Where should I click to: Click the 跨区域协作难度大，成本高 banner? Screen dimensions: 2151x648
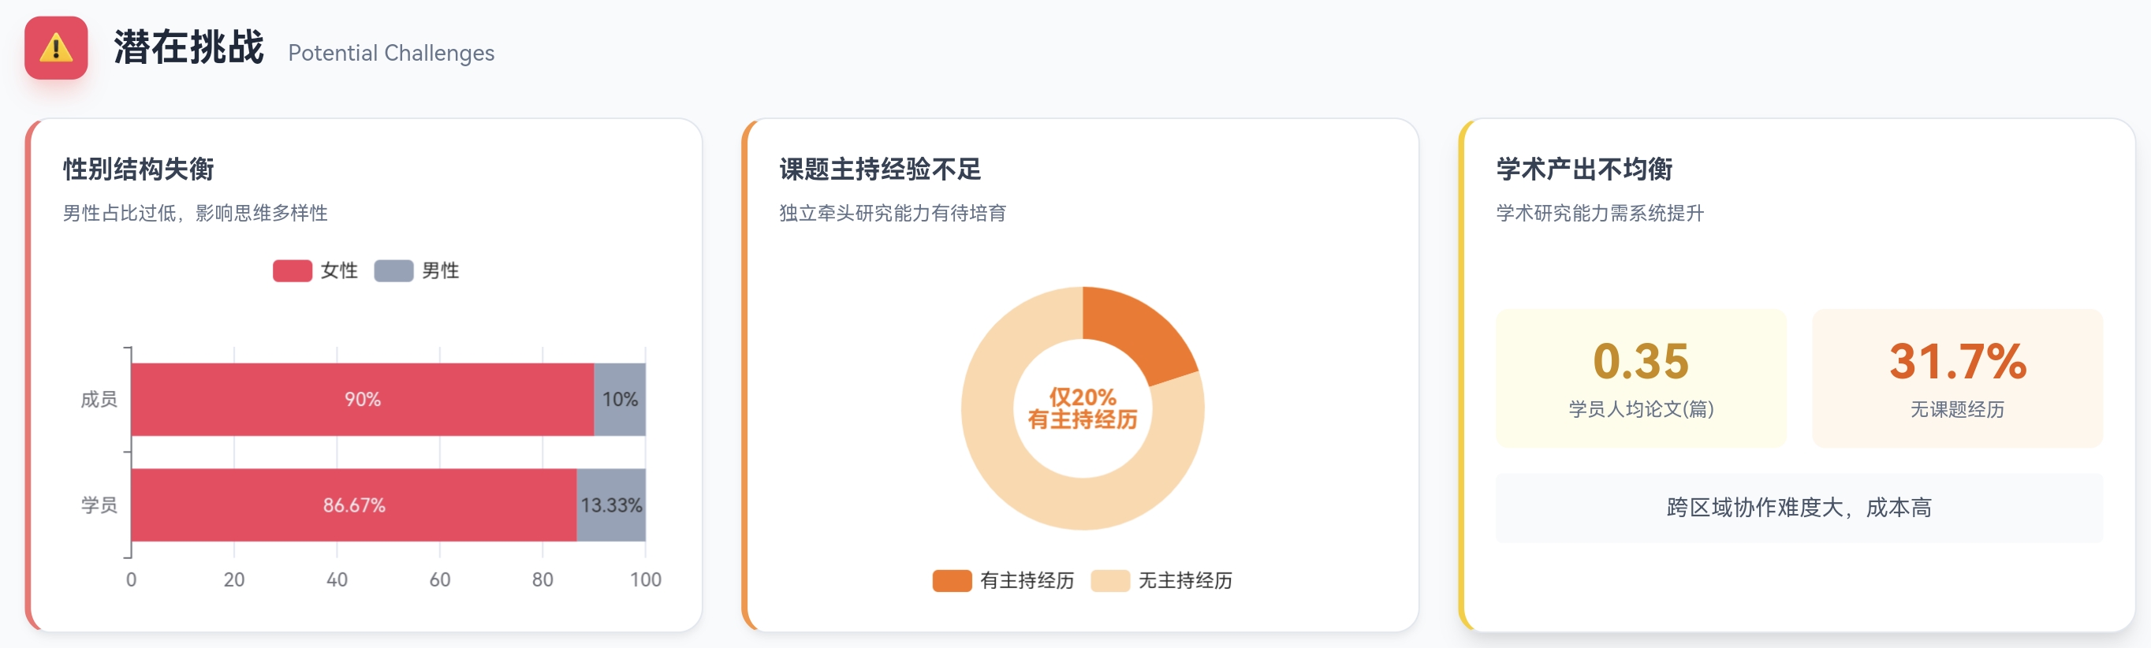[x=1799, y=508]
